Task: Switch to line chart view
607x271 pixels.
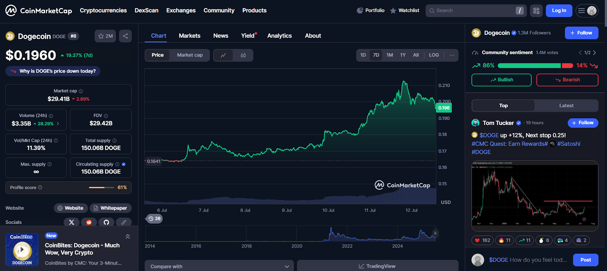Action: (x=223, y=55)
